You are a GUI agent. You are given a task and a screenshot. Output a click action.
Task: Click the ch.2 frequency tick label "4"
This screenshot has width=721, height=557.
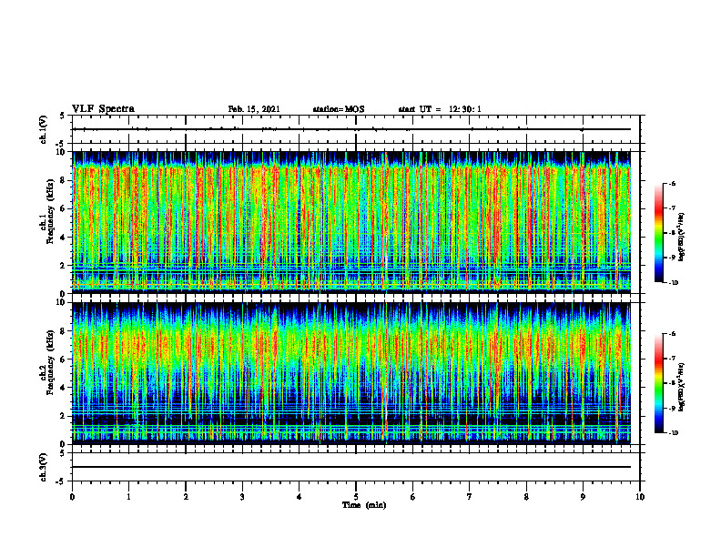click(64, 388)
